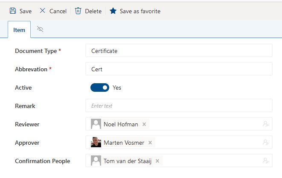Remove Noel Hofman from Reviewer
Image resolution: width=282 pixels, height=178 pixels.
click(x=144, y=124)
